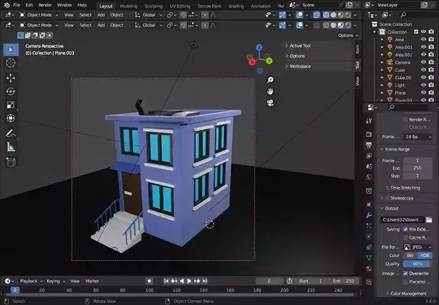This screenshot has height=305, width=439.
Task: Enable the Render Region checkbox
Action: 405,120
